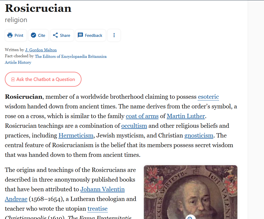Click the printer icon

click(10, 35)
